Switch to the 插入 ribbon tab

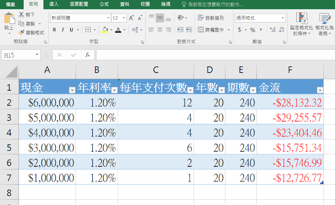tap(53, 4)
